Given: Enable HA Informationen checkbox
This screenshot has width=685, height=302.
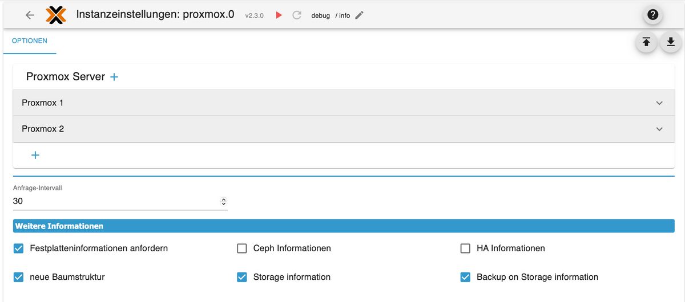Looking at the screenshot, I should 465,248.
